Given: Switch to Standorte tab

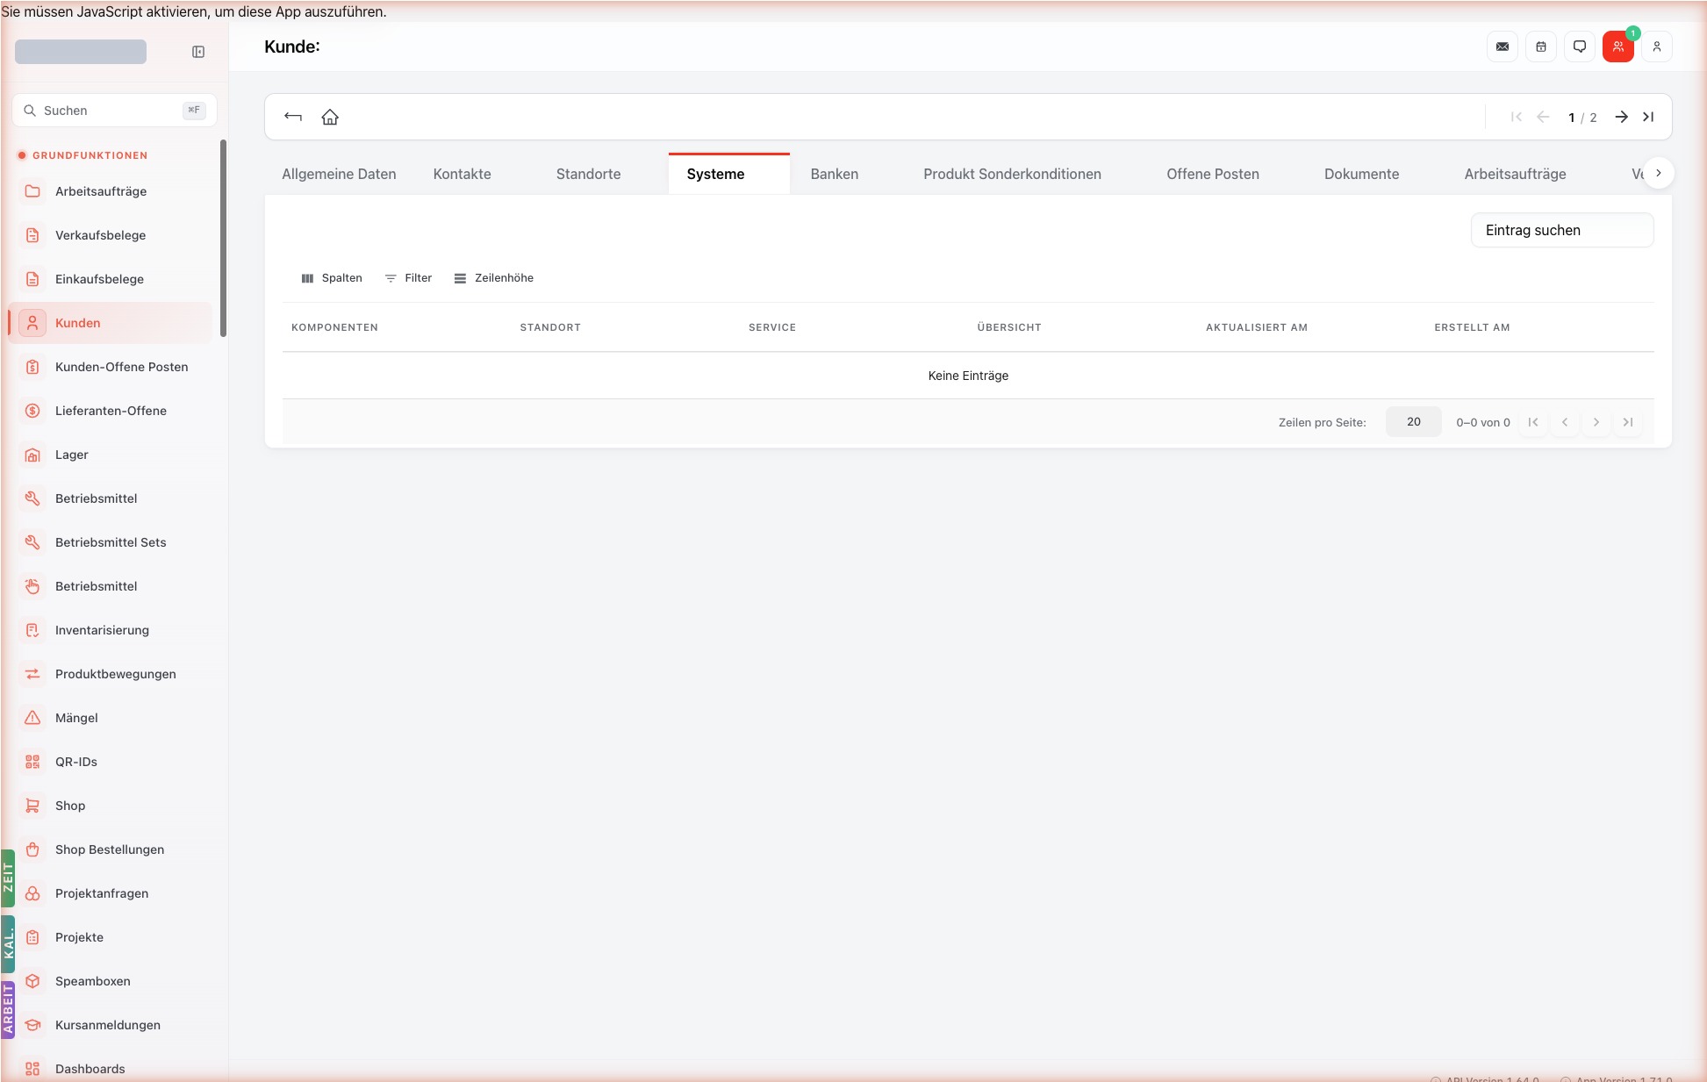Looking at the screenshot, I should click(588, 174).
